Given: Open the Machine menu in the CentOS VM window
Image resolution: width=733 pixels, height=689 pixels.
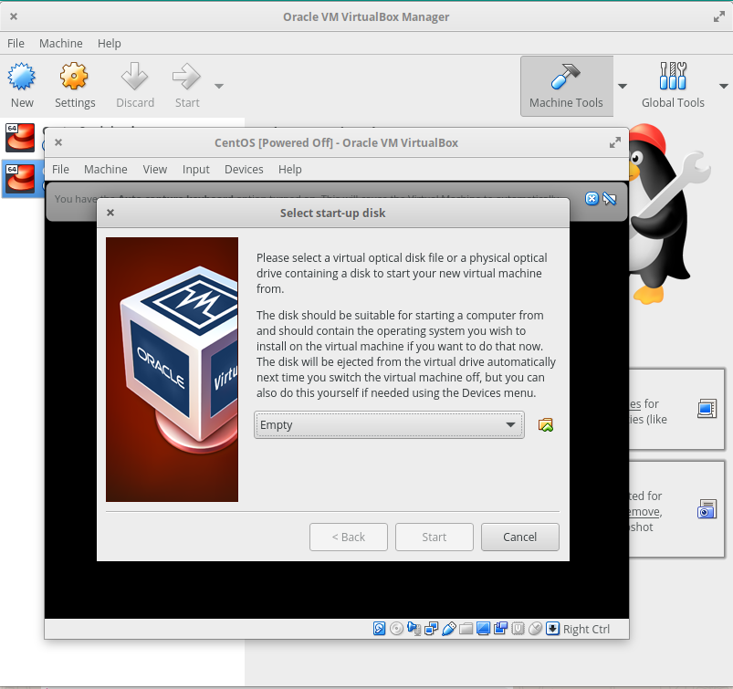Looking at the screenshot, I should [106, 169].
